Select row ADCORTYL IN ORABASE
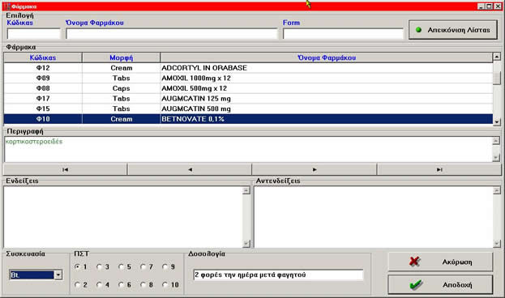Viewport: 505px width, 298px height. point(248,68)
